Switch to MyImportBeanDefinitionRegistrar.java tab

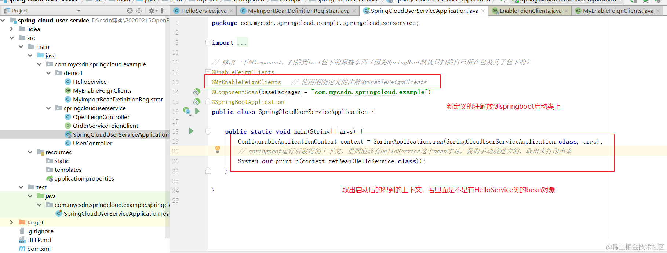[298, 11]
